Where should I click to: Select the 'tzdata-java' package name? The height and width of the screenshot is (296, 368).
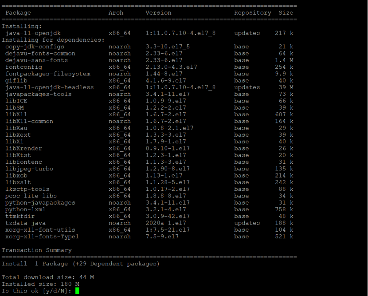tap(25, 223)
